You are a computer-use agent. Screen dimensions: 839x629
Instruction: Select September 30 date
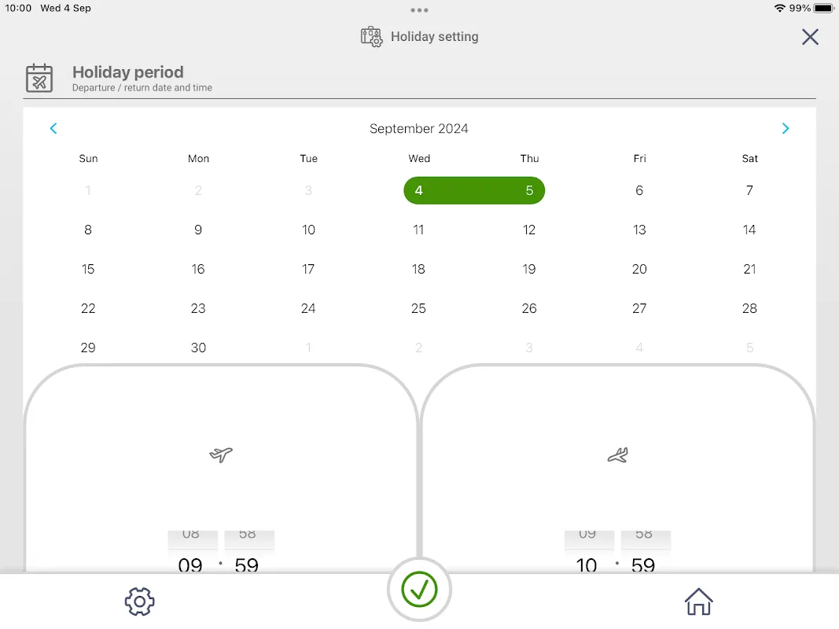198,348
